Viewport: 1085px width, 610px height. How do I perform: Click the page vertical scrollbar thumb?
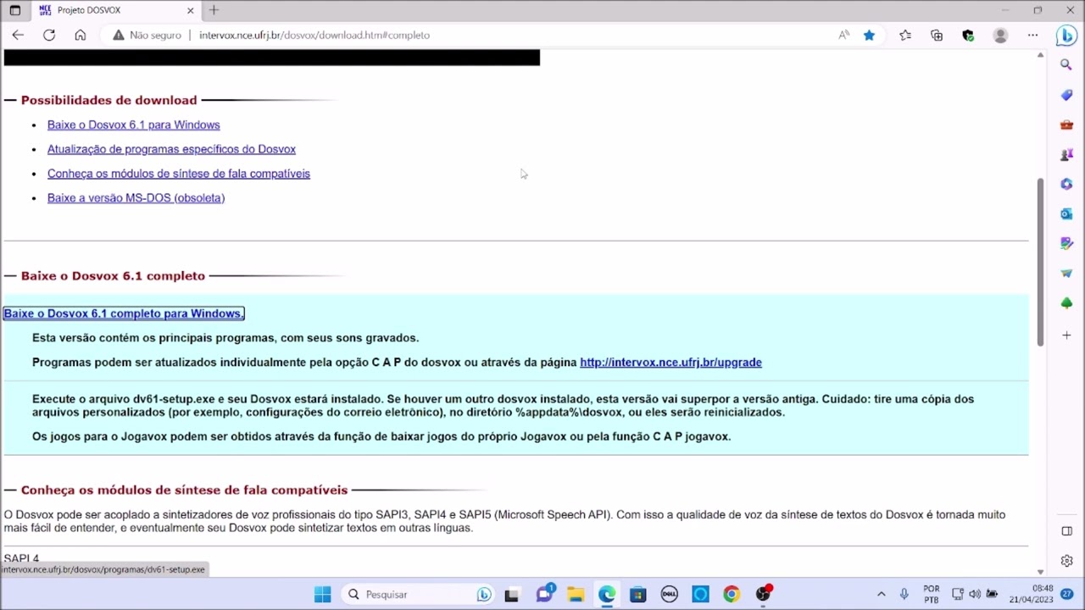tap(1040, 261)
